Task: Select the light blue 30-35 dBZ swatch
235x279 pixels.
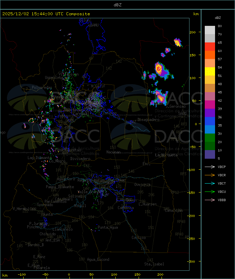Action: pyautogui.click(x=210, y=130)
